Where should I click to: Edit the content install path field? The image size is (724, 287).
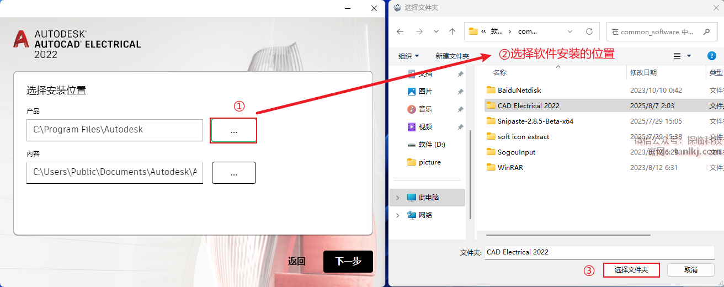pyautogui.click(x=115, y=172)
